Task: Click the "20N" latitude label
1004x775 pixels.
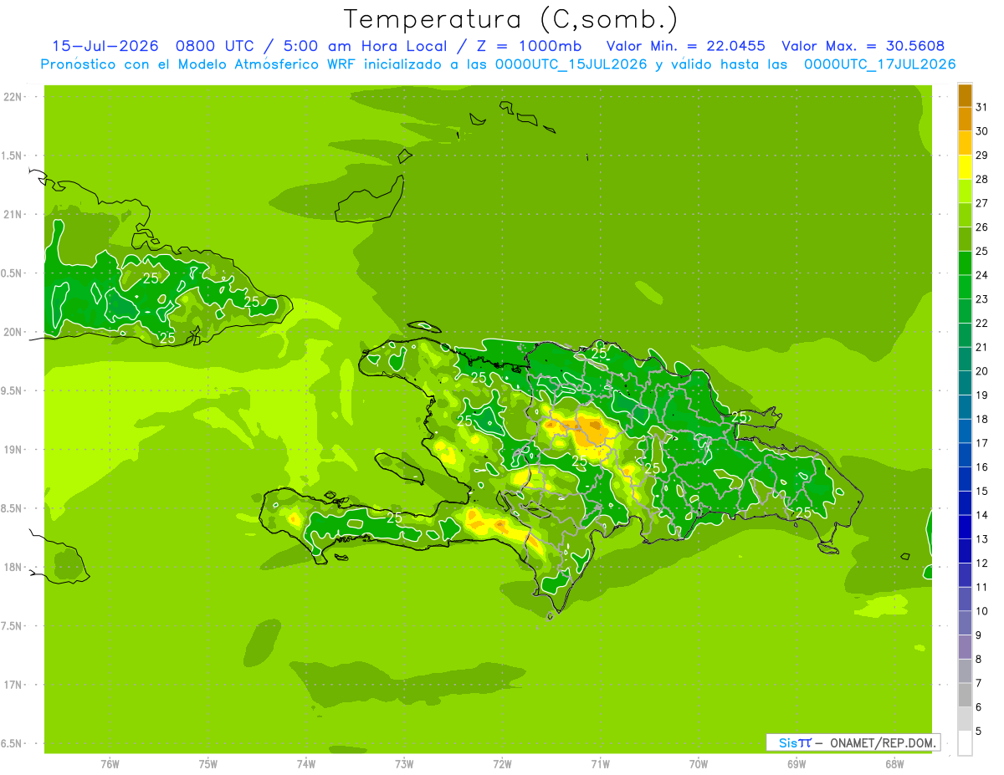Action: coord(13,332)
